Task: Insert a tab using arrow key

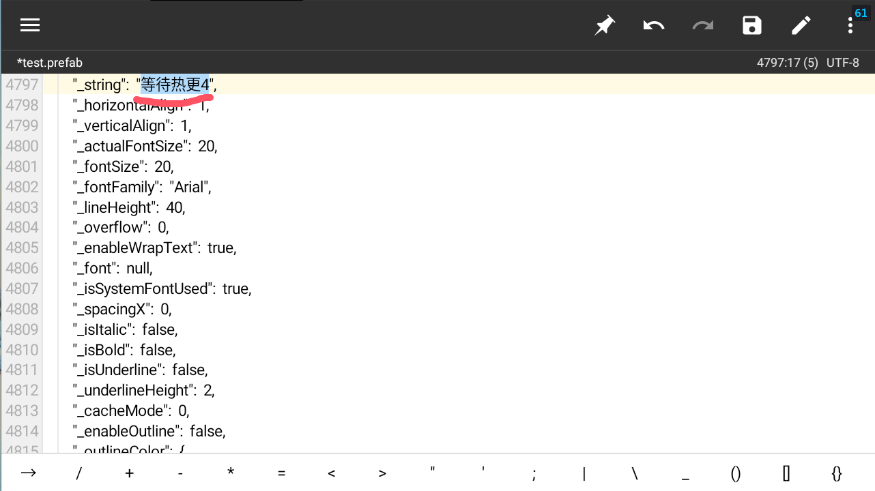Action: [x=29, y=473]
